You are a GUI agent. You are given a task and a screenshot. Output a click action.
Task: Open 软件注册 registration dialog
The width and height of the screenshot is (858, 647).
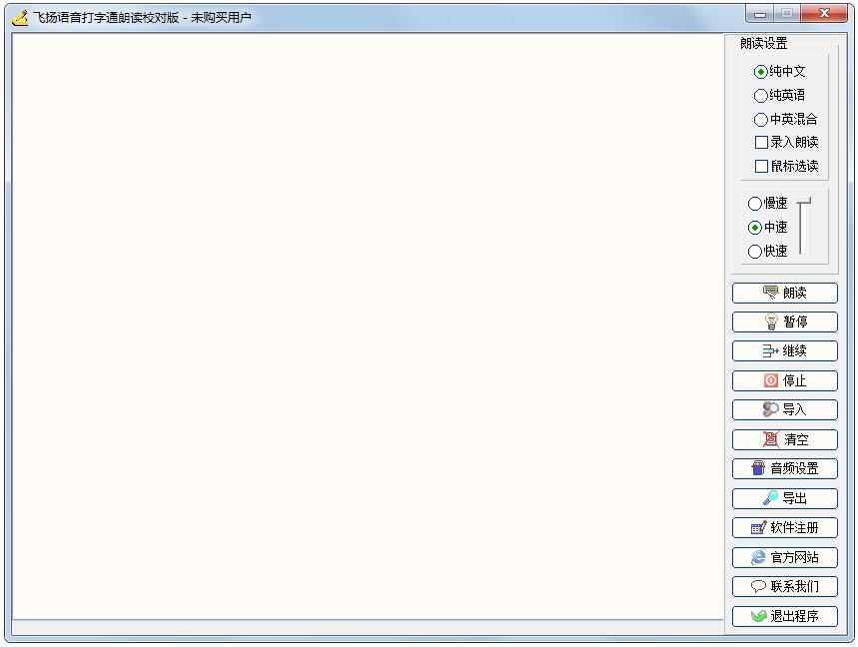tap(785, 528)
